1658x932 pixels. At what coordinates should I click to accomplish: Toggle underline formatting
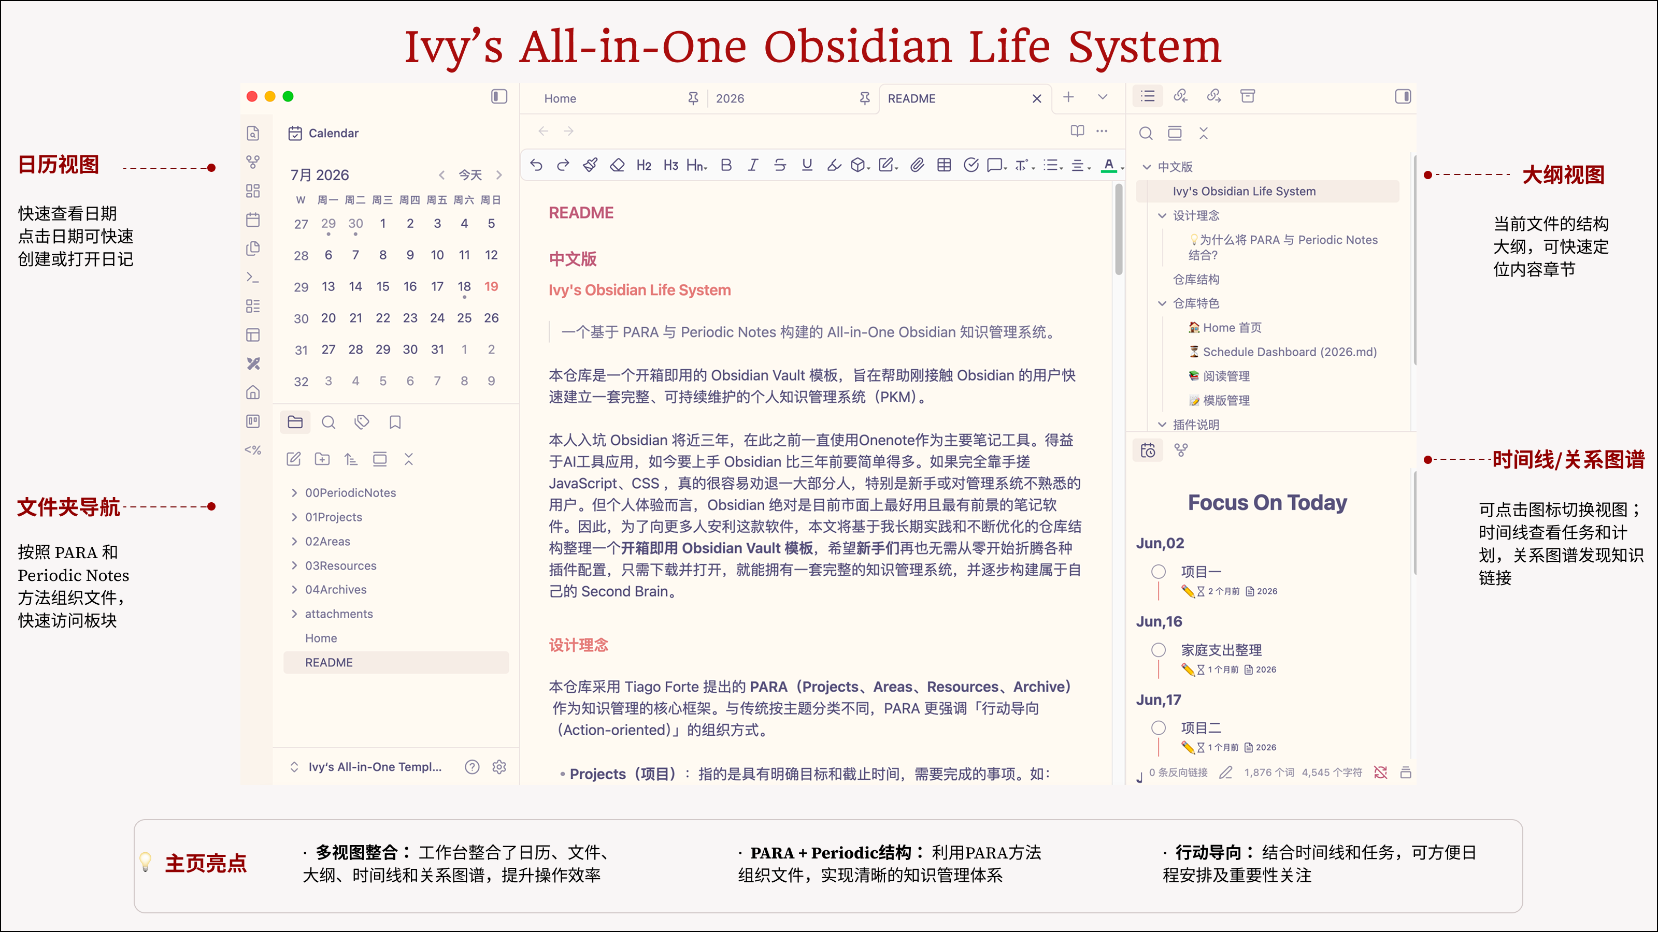(x=807, y=165)
